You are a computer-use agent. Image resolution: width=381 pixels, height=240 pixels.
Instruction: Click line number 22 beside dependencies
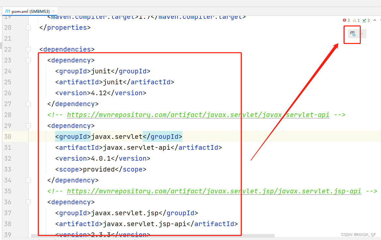[8, 49]
